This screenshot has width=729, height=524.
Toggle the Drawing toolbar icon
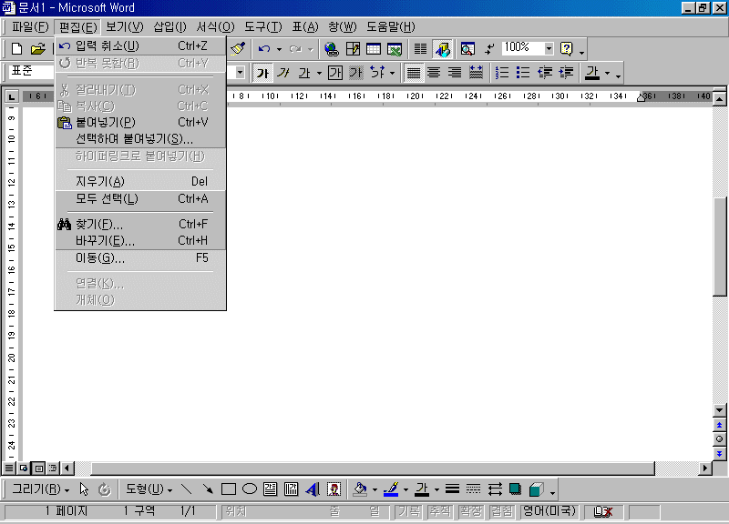point(443,49)
